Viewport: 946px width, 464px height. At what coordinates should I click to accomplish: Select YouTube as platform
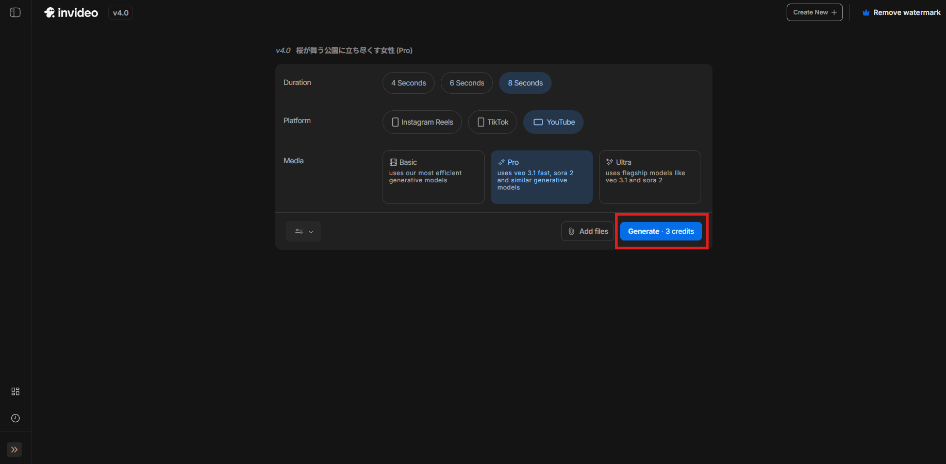point(553,122)
